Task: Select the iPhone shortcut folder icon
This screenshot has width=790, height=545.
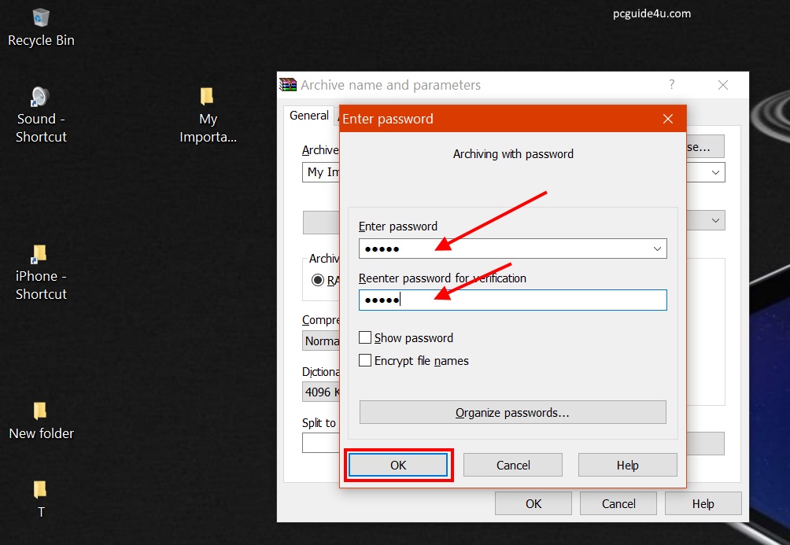Action: (x=41, y=254)
